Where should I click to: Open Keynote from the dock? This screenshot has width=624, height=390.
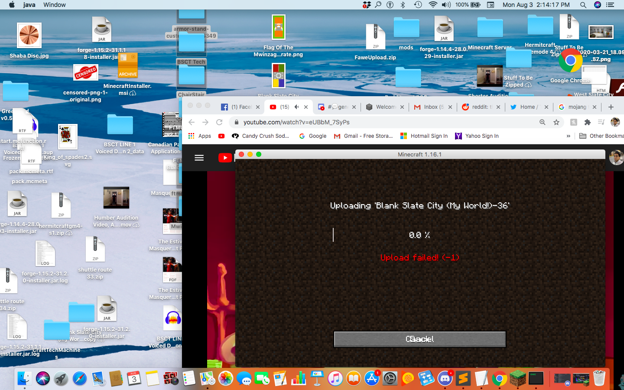[317, 378]
